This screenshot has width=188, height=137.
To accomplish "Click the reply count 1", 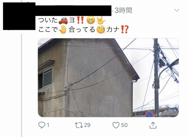I will point(48,125).
